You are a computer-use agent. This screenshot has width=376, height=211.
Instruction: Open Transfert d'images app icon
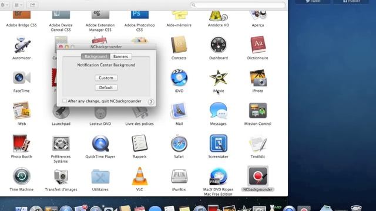pyautogui.click(x=61, y=176)
